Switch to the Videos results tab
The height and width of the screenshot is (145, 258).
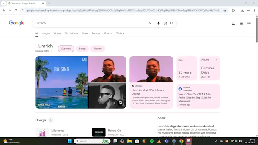[57, 33]
